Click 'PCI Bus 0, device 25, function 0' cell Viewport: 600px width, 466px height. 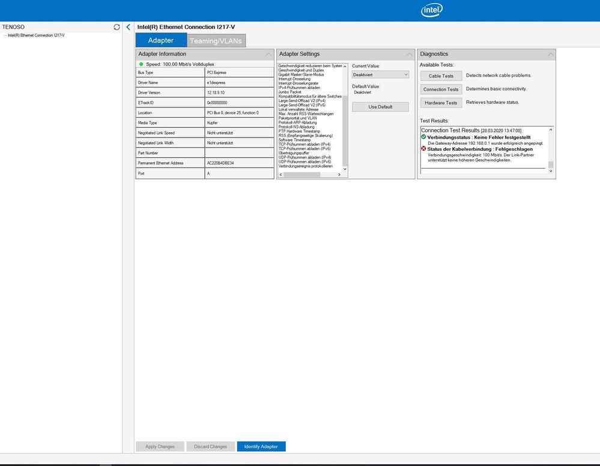click(x=240, y=112)
